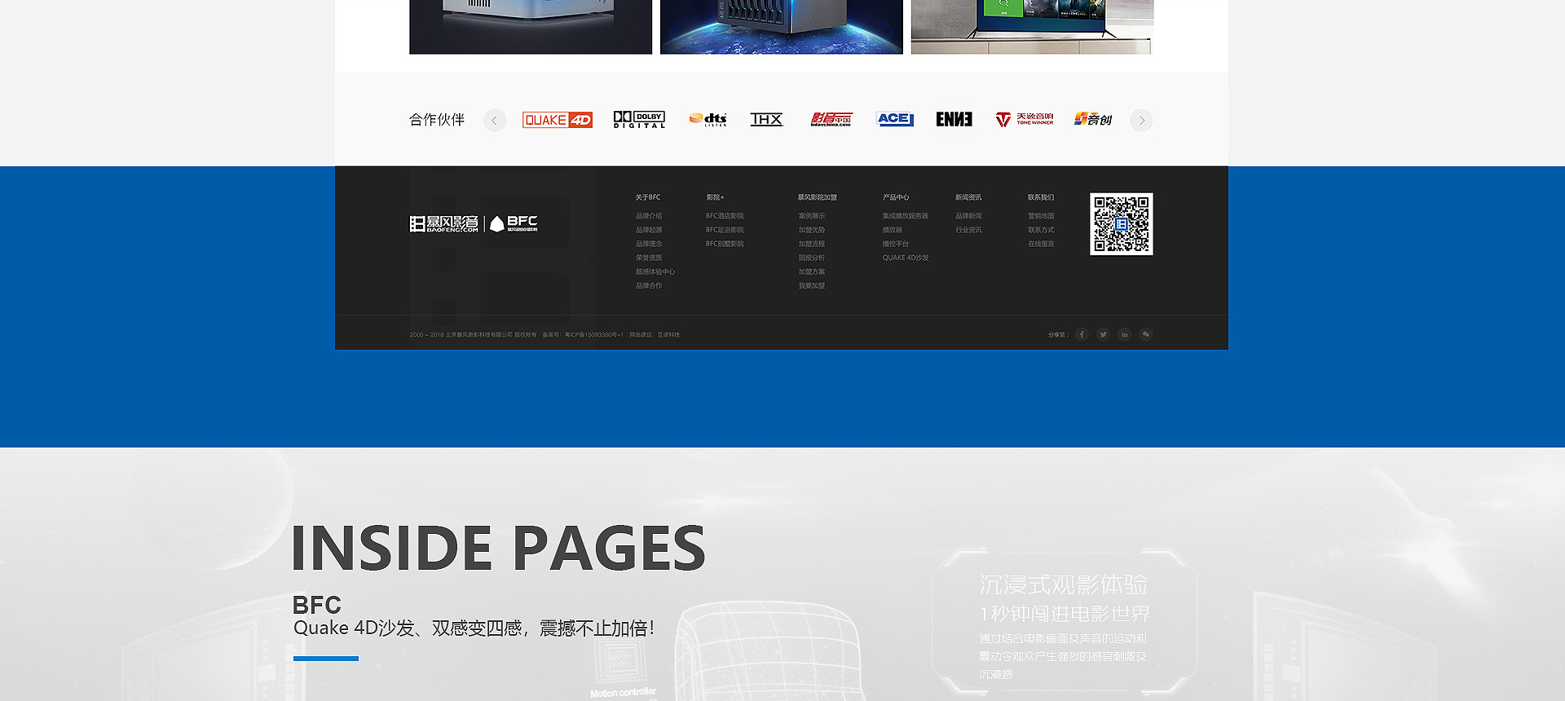Click the ACE partner logo

click(894, 120)
